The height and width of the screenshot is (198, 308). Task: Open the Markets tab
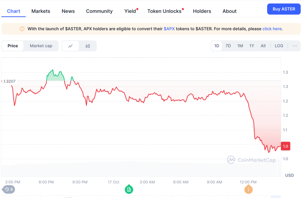41,11
